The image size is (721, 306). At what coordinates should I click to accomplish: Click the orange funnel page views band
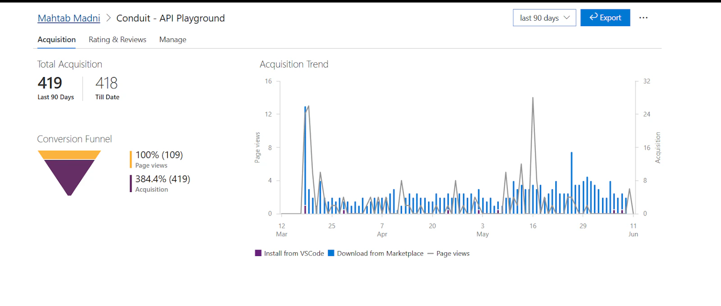click(69, 155)
